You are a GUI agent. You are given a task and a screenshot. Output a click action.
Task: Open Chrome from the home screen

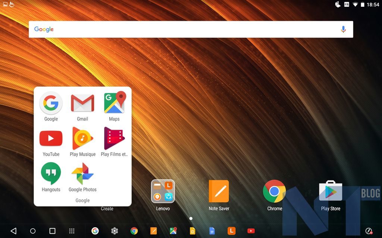[274, 192]
